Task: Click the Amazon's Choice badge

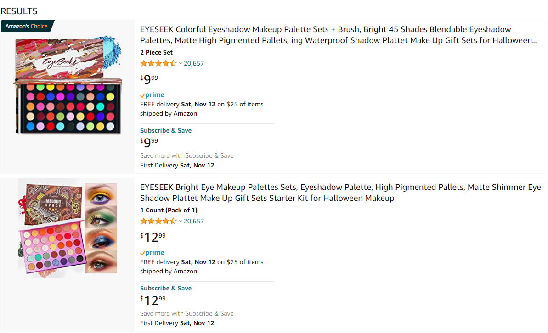Action: 27,26
